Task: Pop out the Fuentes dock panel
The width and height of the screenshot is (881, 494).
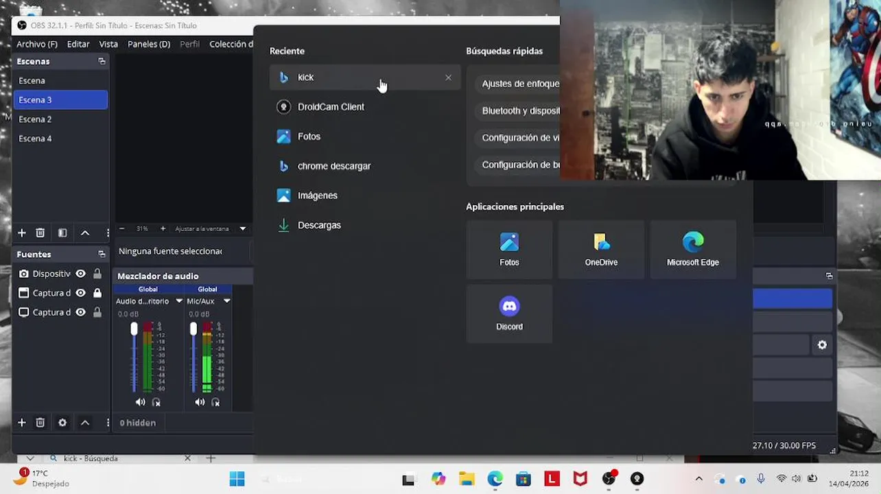Action: coord(102,254)
